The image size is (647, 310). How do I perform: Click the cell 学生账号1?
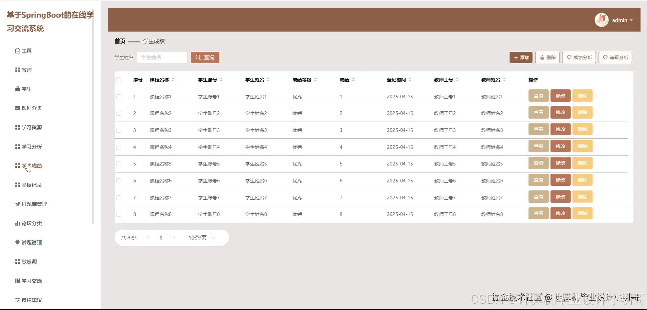coord(209,97)
